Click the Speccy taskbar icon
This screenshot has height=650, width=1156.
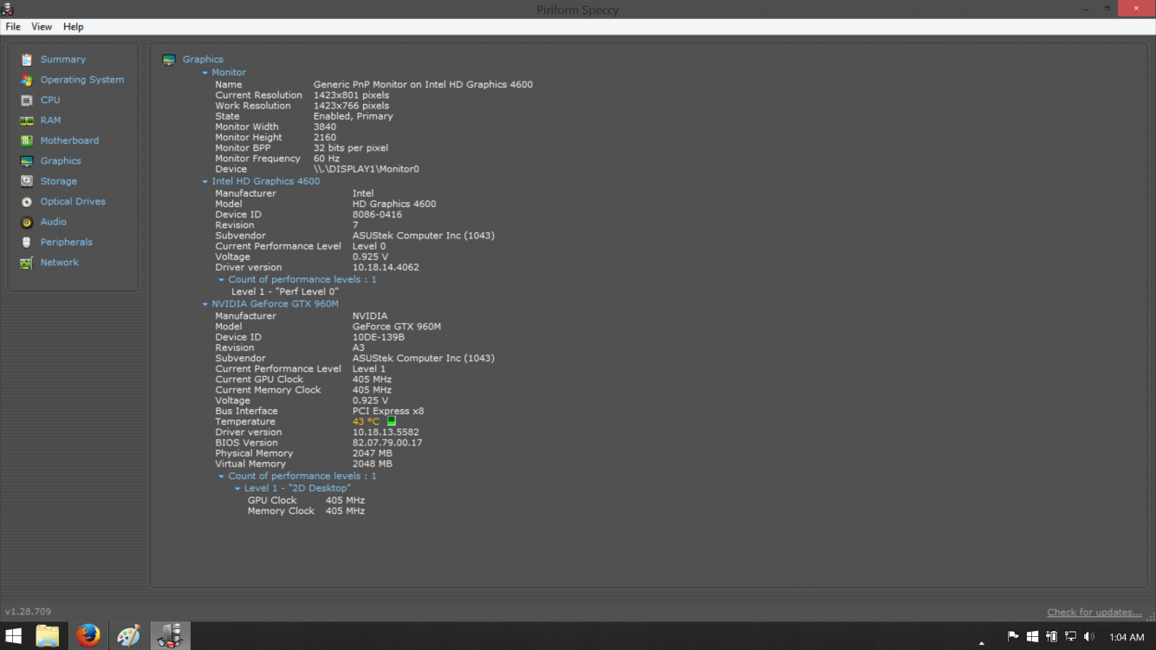click(170, 636)
